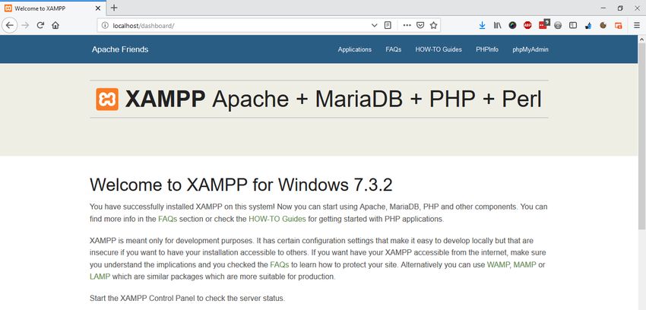Expand the address bar history dropdown arrow

374,25
